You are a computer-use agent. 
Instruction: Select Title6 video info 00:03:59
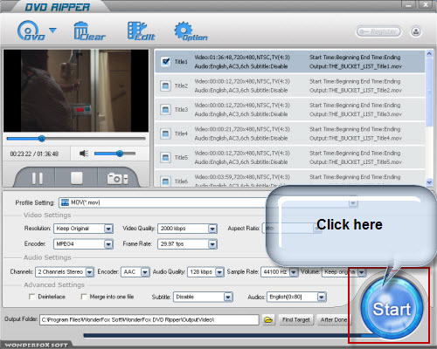pyautogui.click(x=242, y=177)
